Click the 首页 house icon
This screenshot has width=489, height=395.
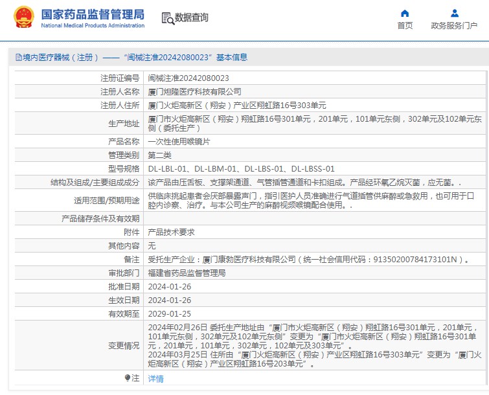click(x=405, y=13)
